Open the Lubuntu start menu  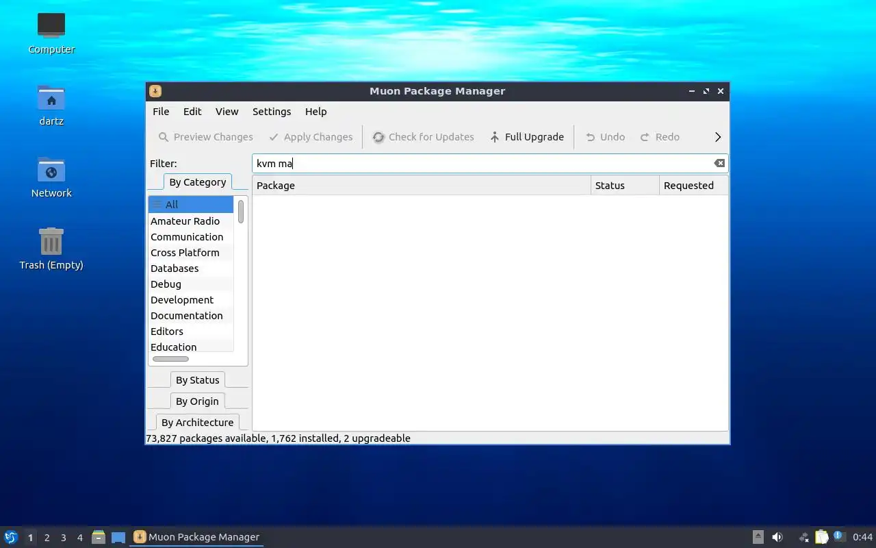[10, 537]
